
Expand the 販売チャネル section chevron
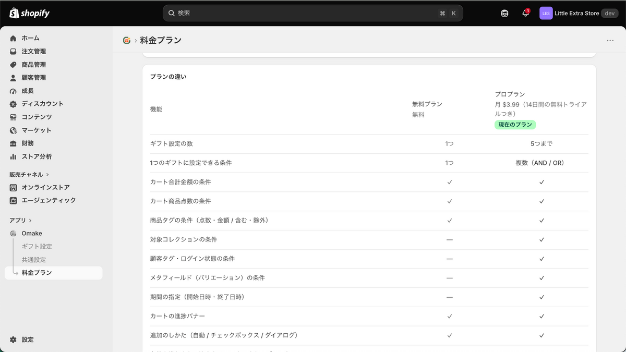pyautogui.click(x=47, y=175)
